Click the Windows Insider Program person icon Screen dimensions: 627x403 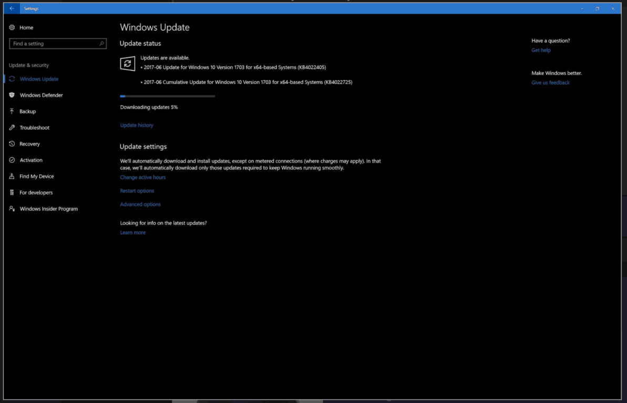[12, 208]
